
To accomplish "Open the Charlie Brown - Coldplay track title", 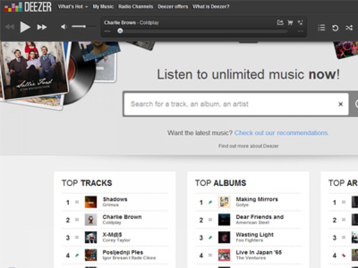I will point(131,23).
